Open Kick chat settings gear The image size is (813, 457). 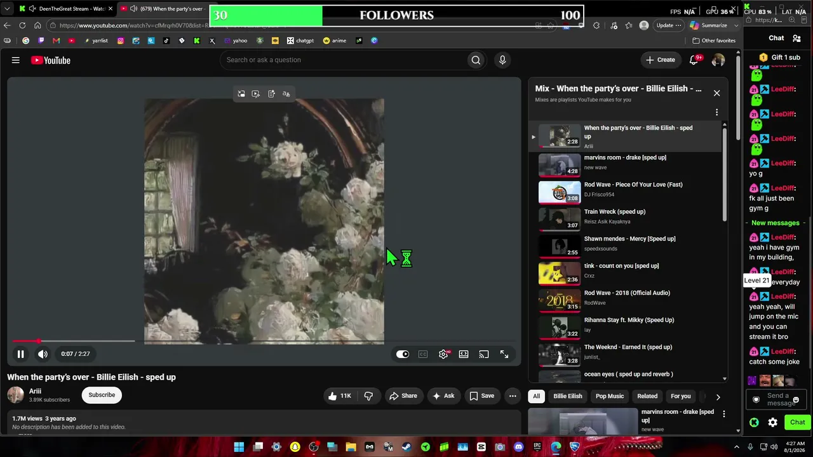pyautogui.click(x=772, y=422)
